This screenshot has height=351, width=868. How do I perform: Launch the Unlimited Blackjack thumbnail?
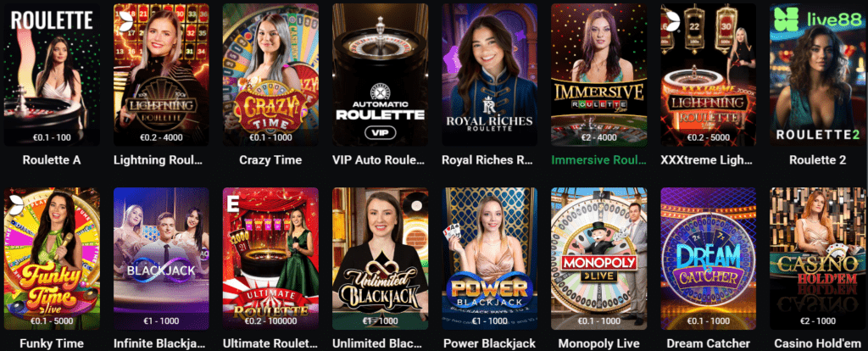click(380, 259)
